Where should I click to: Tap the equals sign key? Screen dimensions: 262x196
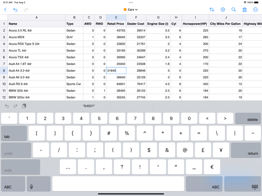(x=199, y=133)
